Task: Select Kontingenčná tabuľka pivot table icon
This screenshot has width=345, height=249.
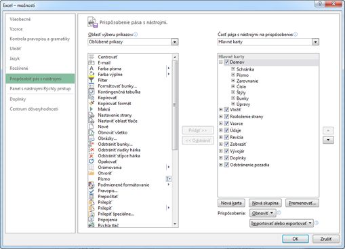Action: tap(92, 92)
